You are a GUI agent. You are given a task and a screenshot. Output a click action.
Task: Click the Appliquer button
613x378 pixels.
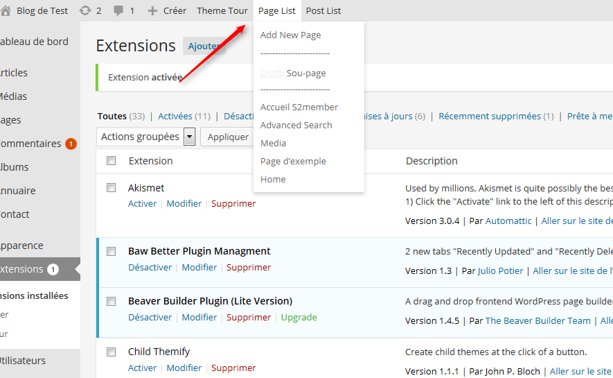coord(228,137)
